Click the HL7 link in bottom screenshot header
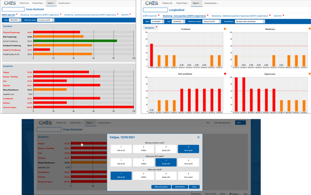 point(208,123)
